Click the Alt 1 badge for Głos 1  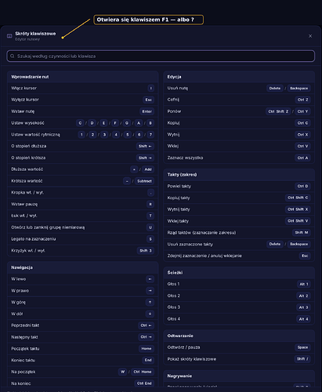304,284
